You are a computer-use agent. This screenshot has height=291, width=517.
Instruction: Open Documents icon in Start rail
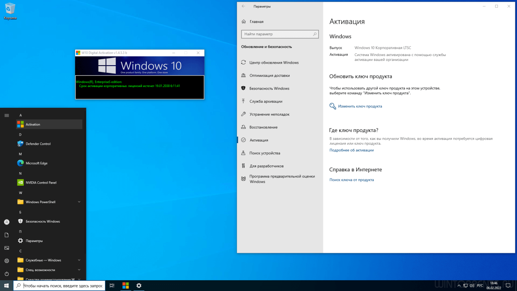click(7, 235)
